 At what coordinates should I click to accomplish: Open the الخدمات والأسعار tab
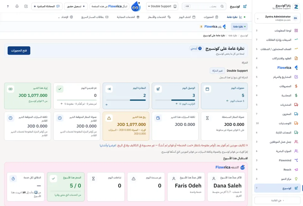[159, 17]
